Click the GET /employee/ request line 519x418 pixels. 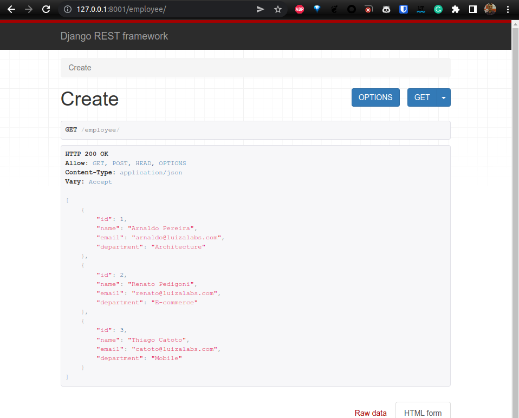point(92,129)
